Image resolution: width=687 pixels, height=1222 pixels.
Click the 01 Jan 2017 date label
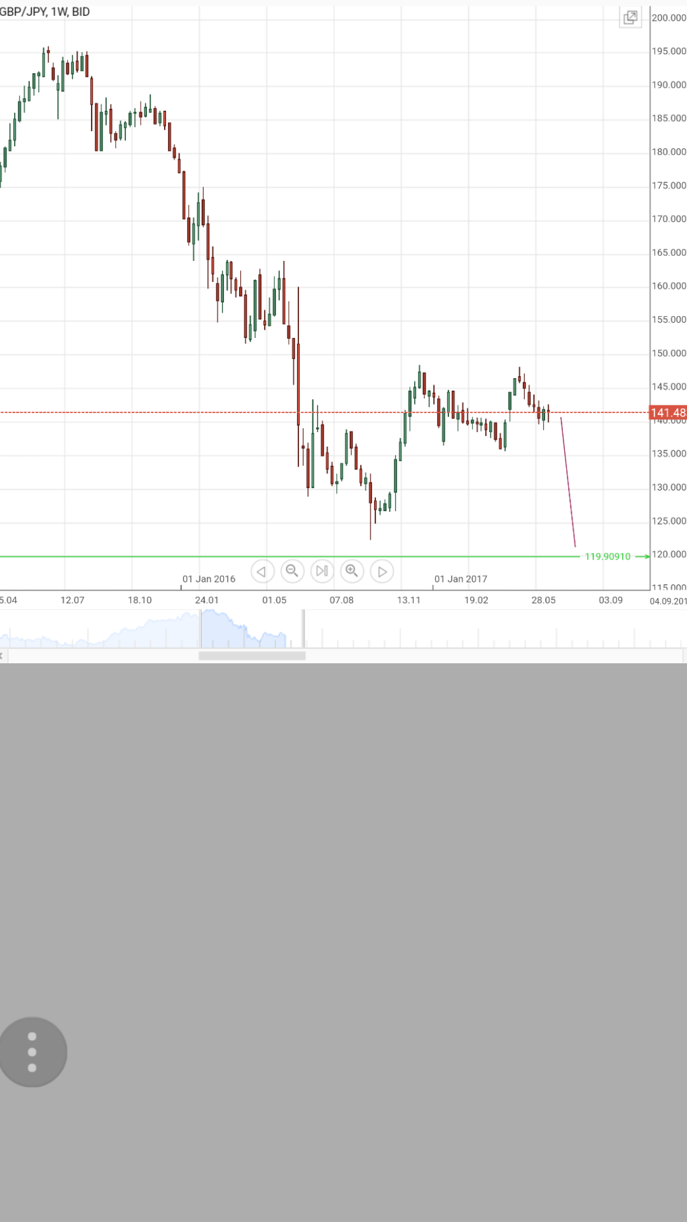(x=461, y=579)
